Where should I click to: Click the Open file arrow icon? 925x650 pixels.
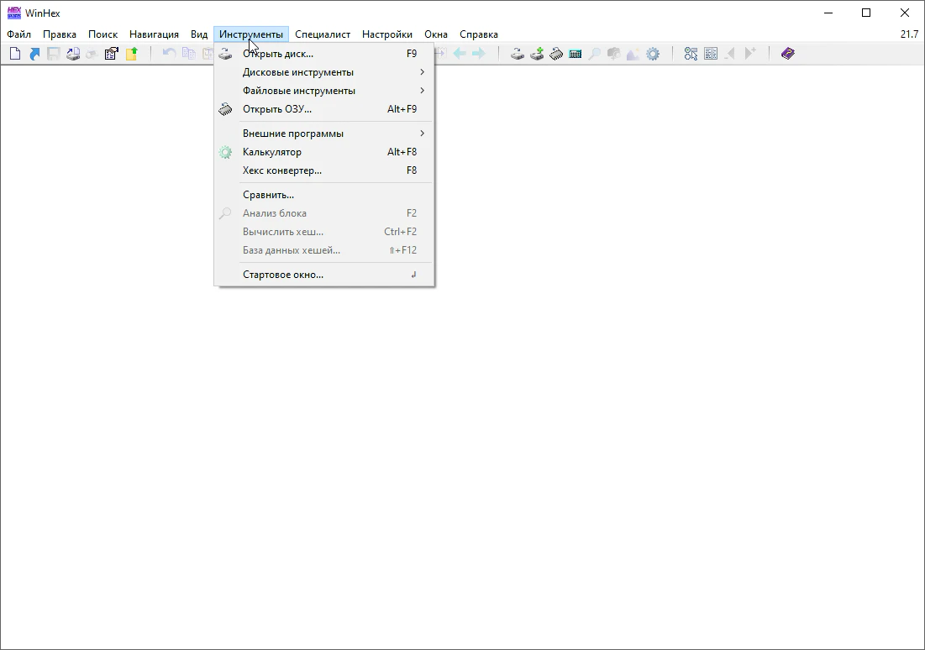34,54
